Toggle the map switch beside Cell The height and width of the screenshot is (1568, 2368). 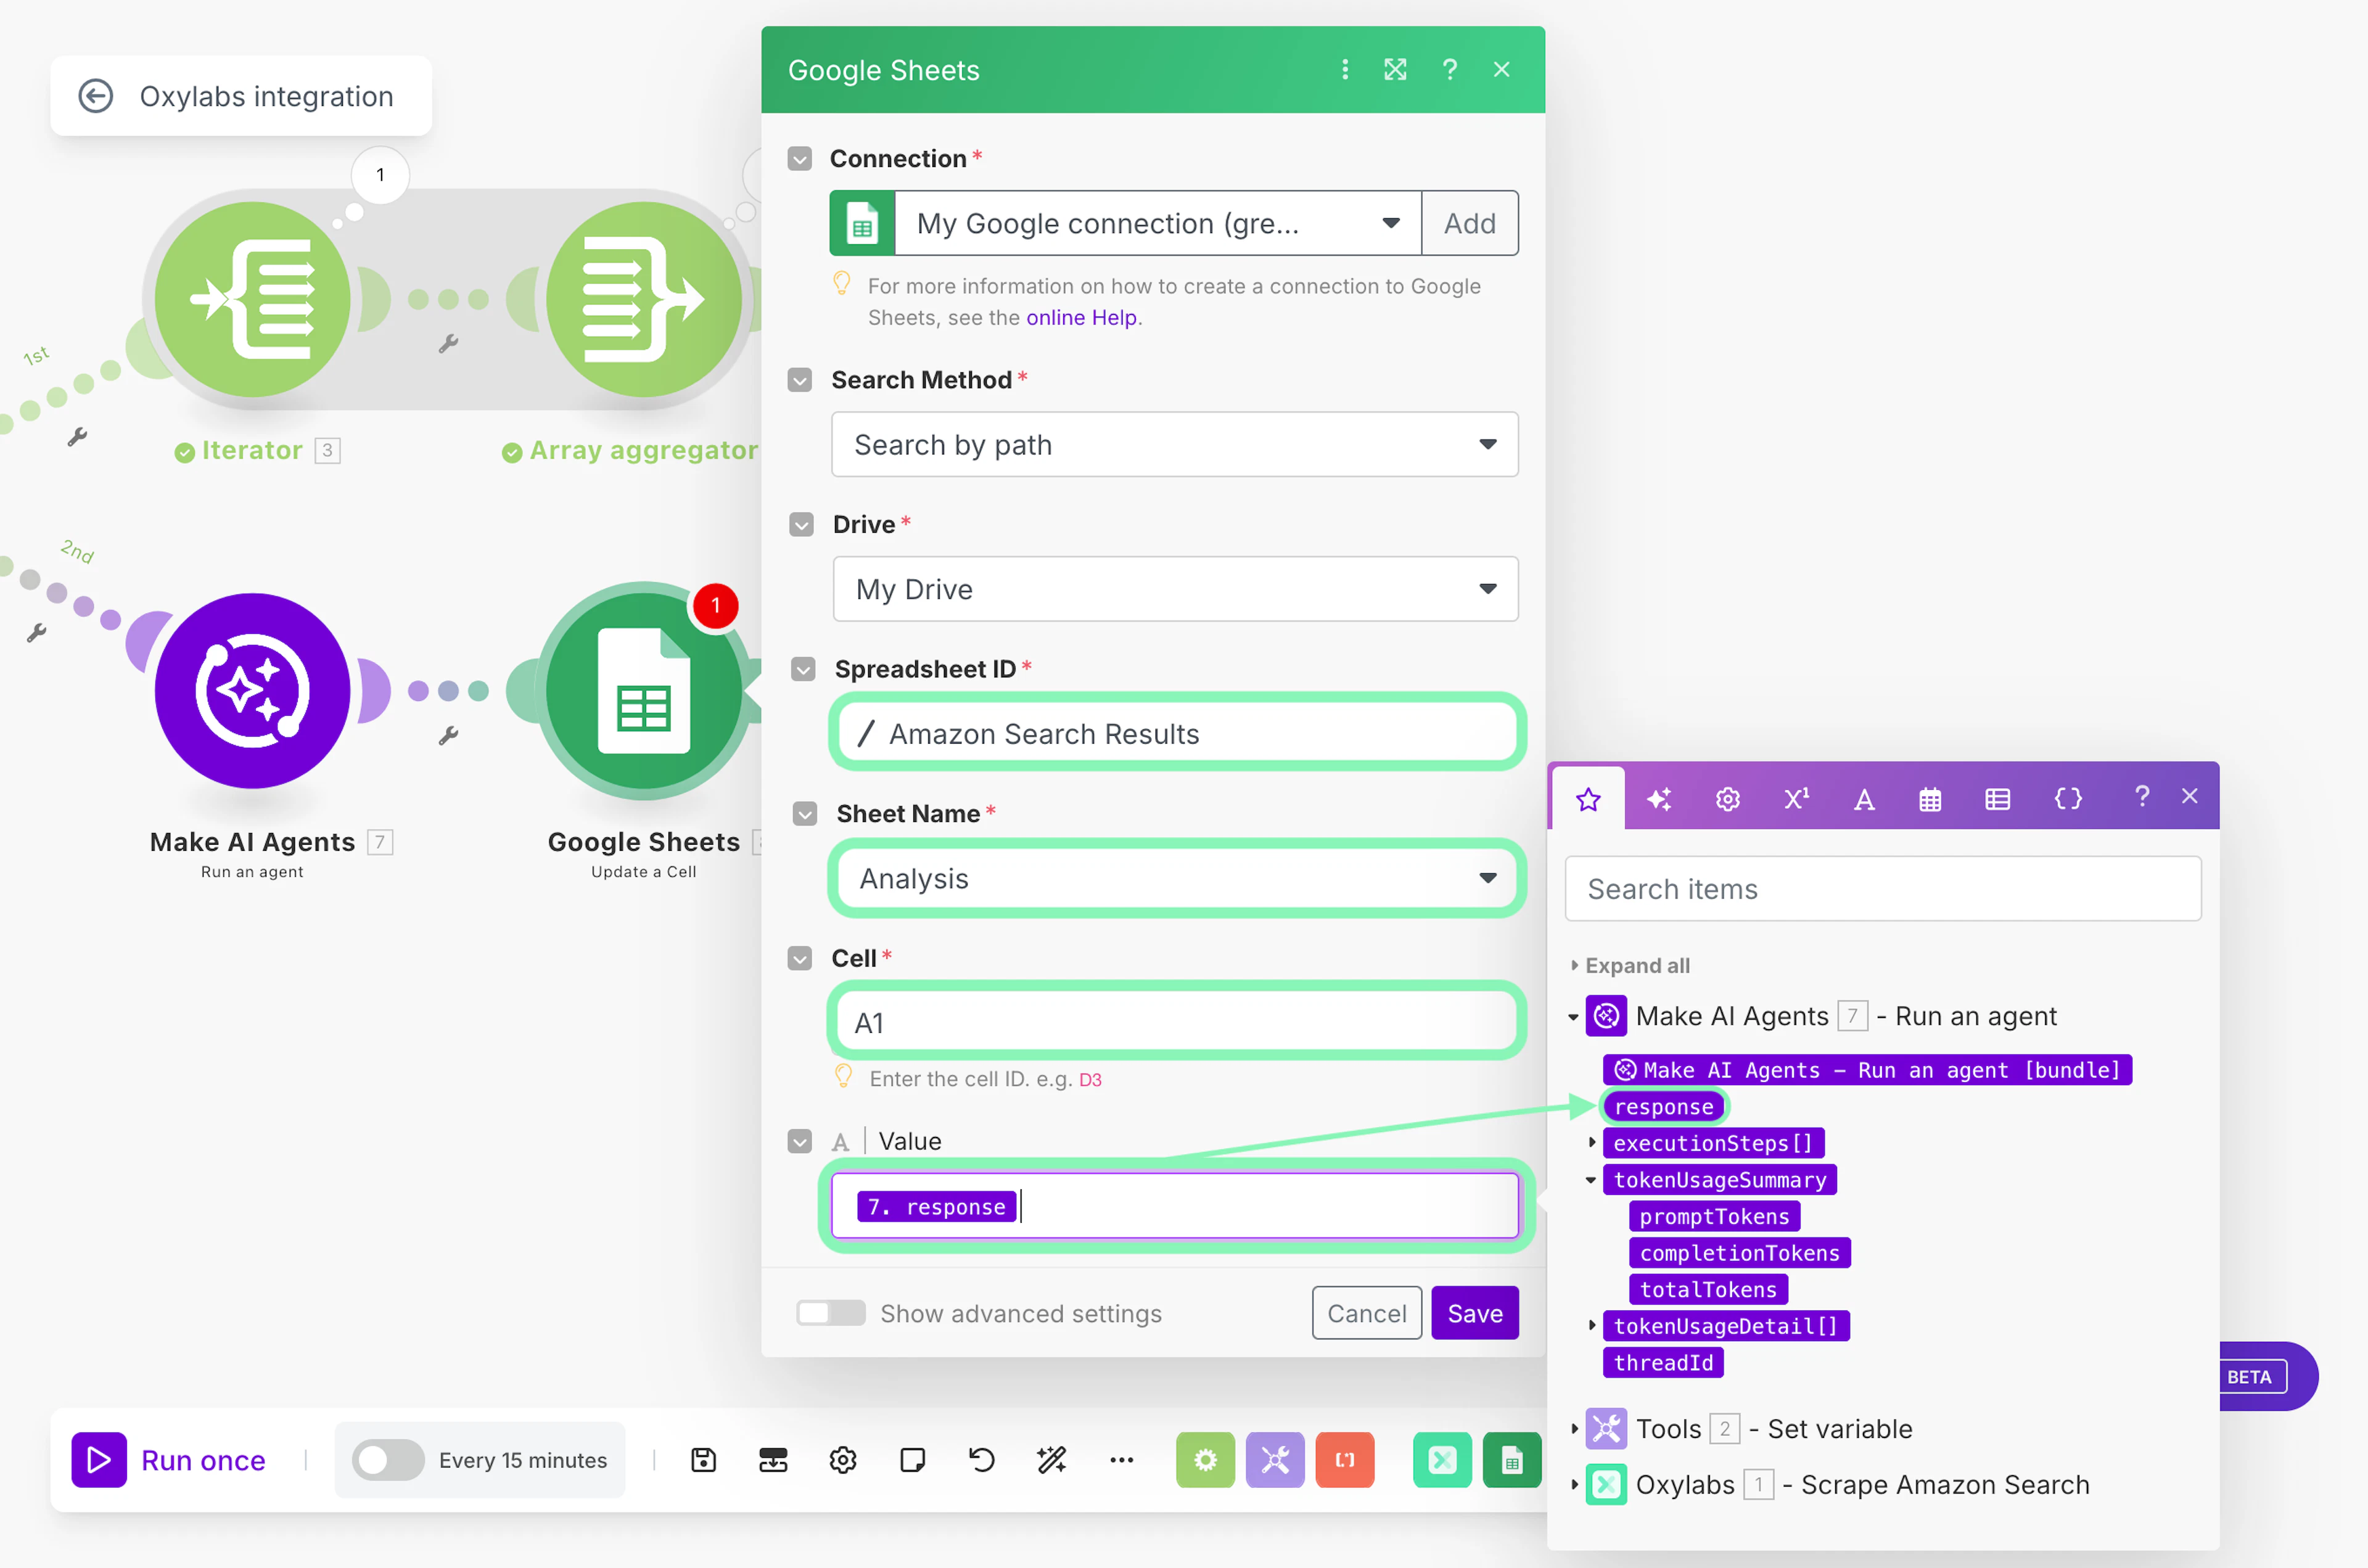[x=799, y=959]
